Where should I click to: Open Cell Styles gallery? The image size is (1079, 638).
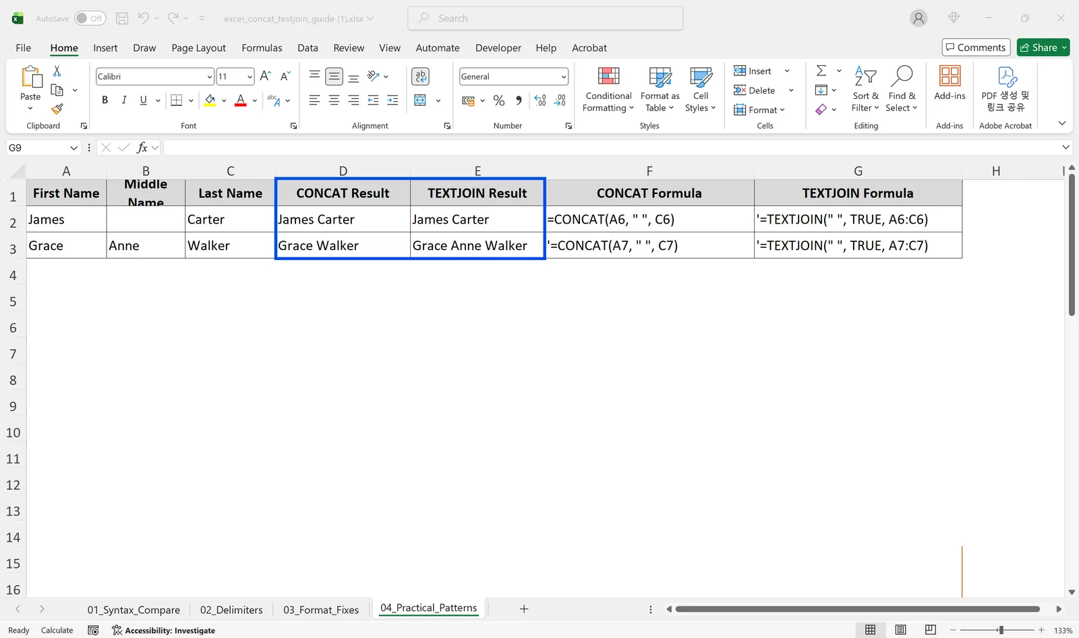[701, 90]
